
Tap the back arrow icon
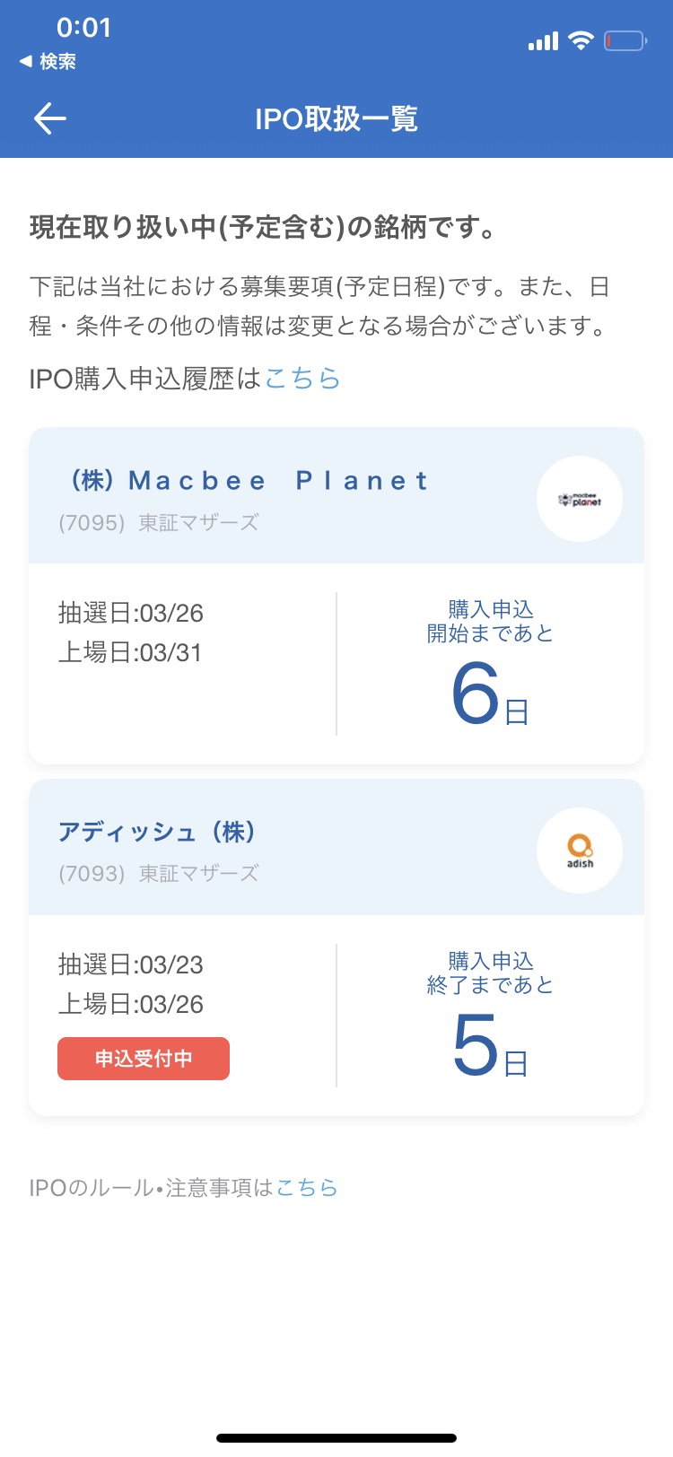pyautogui.click(x=50, y=118)
